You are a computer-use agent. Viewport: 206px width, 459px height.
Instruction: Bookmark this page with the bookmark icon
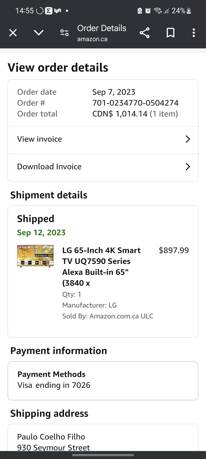171,33
